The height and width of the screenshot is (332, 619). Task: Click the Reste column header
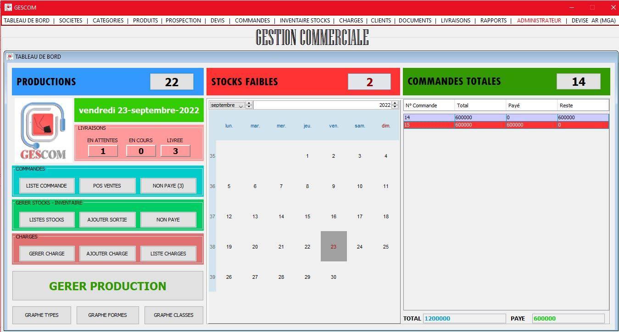coord(583,105)
